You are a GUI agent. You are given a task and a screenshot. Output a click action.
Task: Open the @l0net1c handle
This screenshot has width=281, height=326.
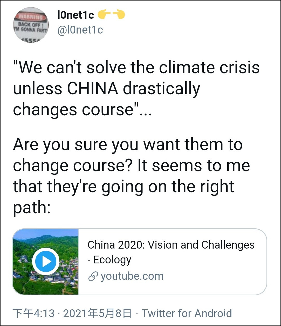pos(80,30)
